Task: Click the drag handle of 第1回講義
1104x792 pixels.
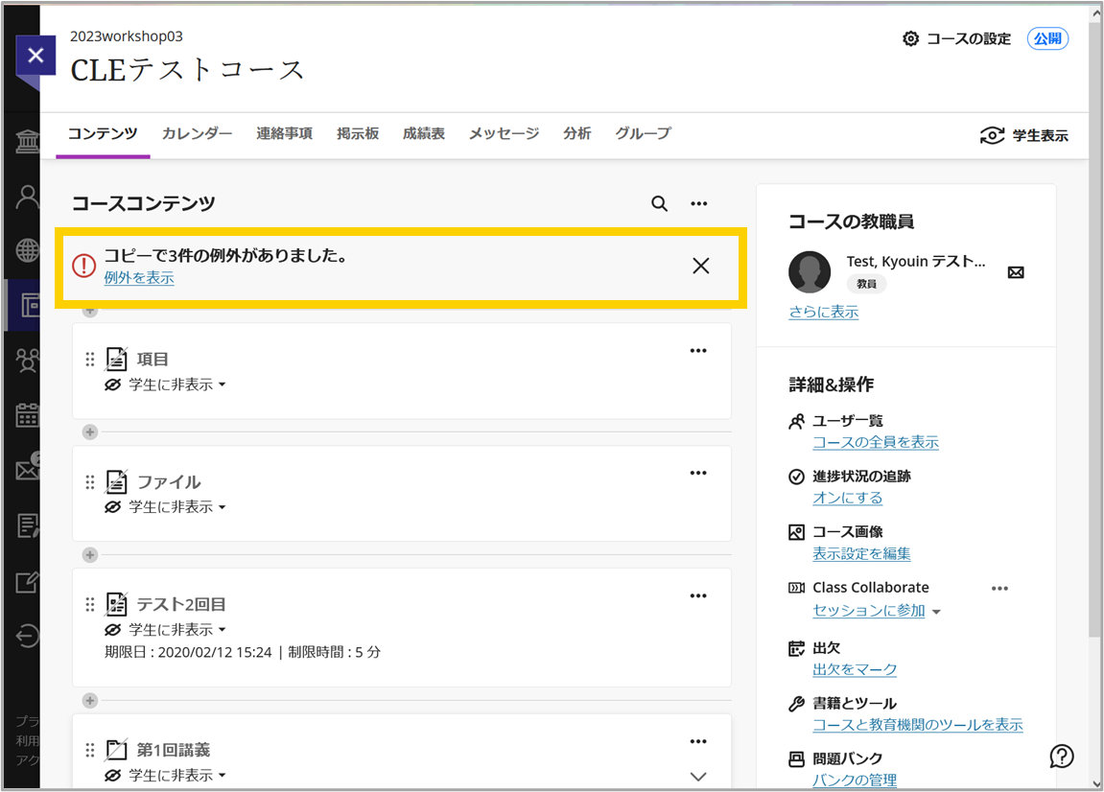Action: click(90, 751)
